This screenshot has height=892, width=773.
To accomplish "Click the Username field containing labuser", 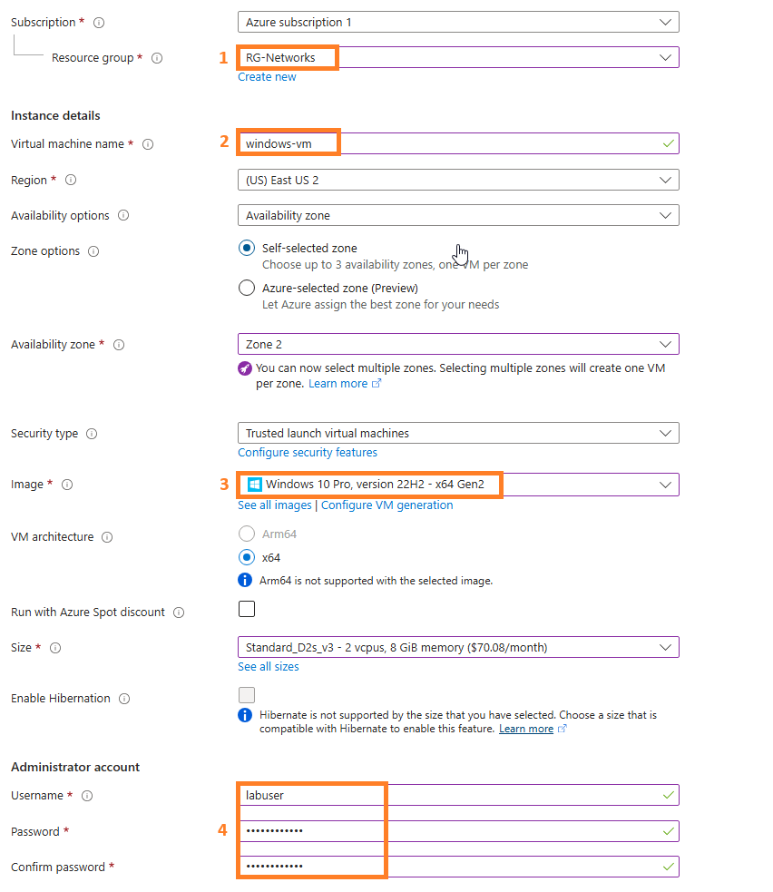I will 458,795.
